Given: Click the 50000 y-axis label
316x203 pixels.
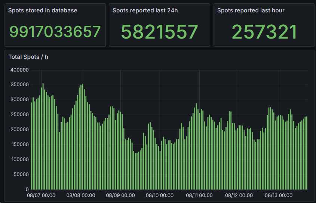Looking at the screenshot, I should [21, 174].
